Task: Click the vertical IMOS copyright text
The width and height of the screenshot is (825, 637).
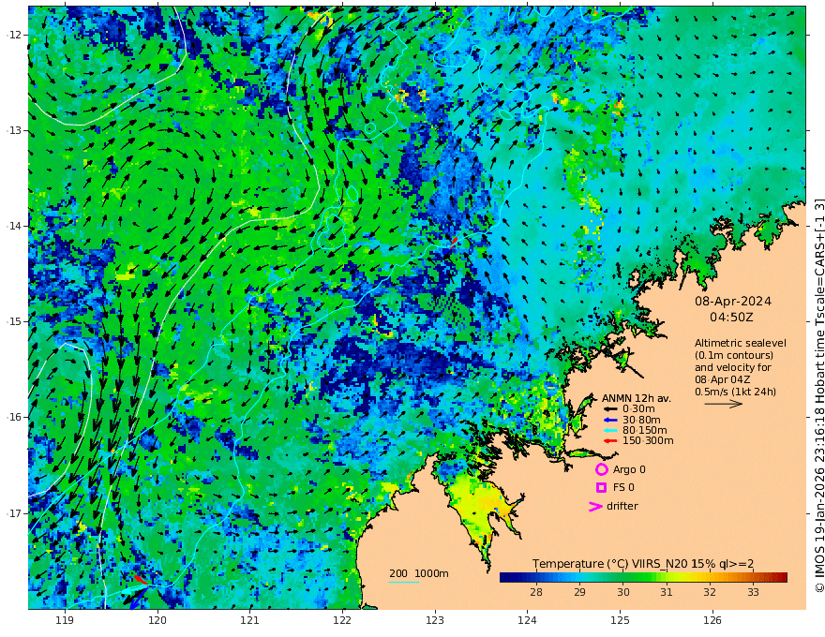Action: (819, 395)
